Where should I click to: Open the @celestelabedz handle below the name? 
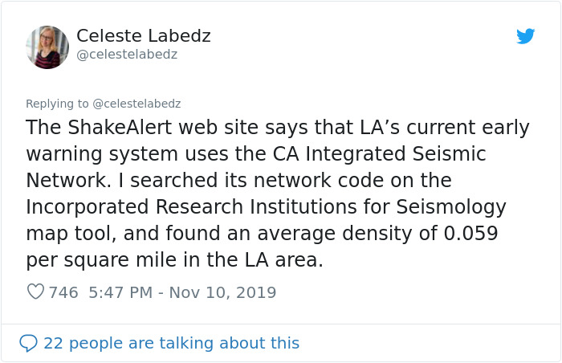point(127,55)
